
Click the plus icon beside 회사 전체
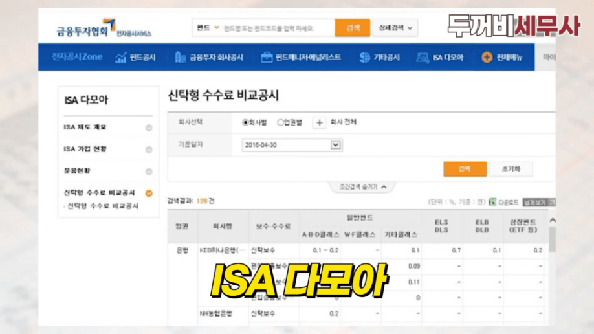click(320, 122)
